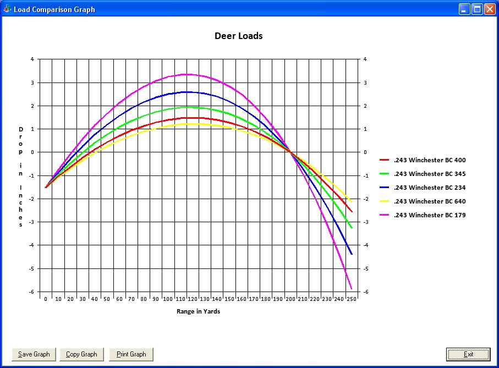The image size is (499, 368).
Task: Select the red legend swatch for BC 400
Action: pyautogui.click(x=384, y=160)
